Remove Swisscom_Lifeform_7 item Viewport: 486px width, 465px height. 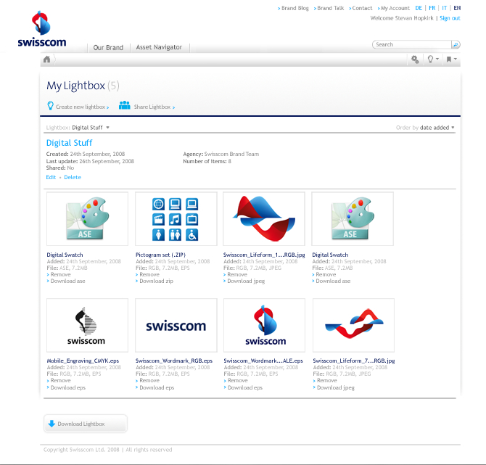pos(326,380)
